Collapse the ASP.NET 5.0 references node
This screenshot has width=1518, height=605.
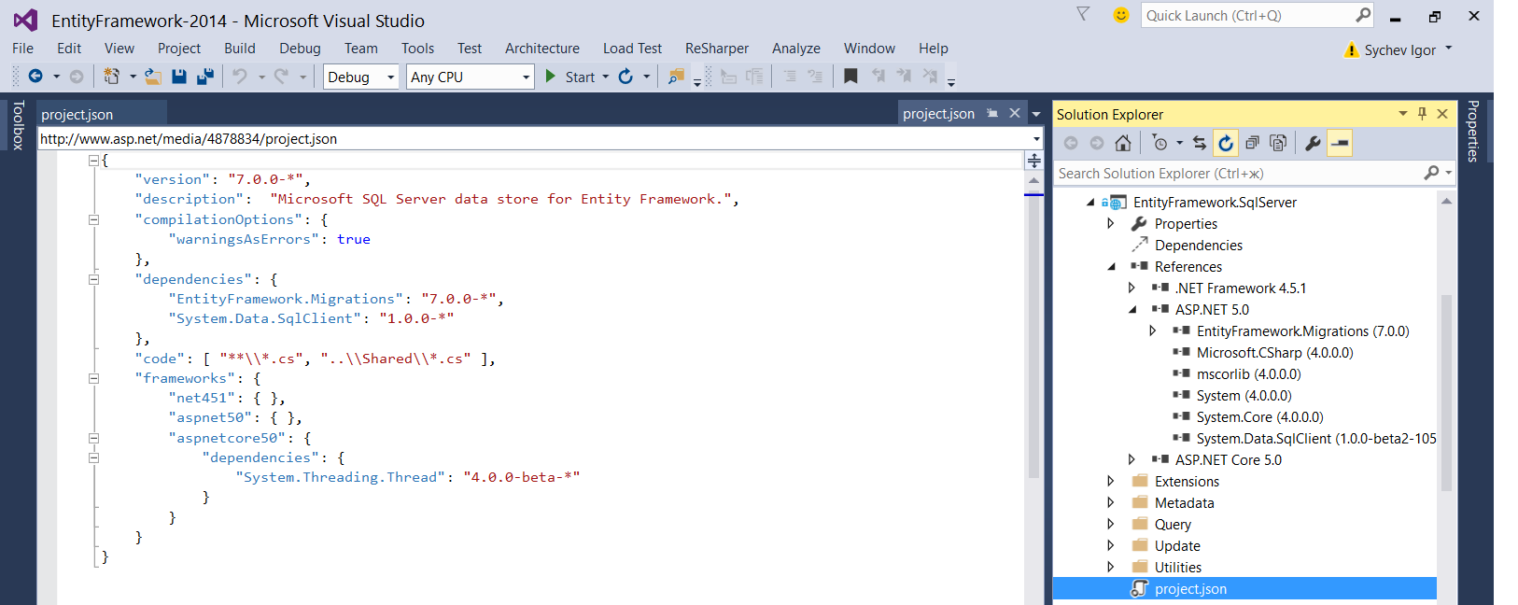click(x=1132, y=310)
